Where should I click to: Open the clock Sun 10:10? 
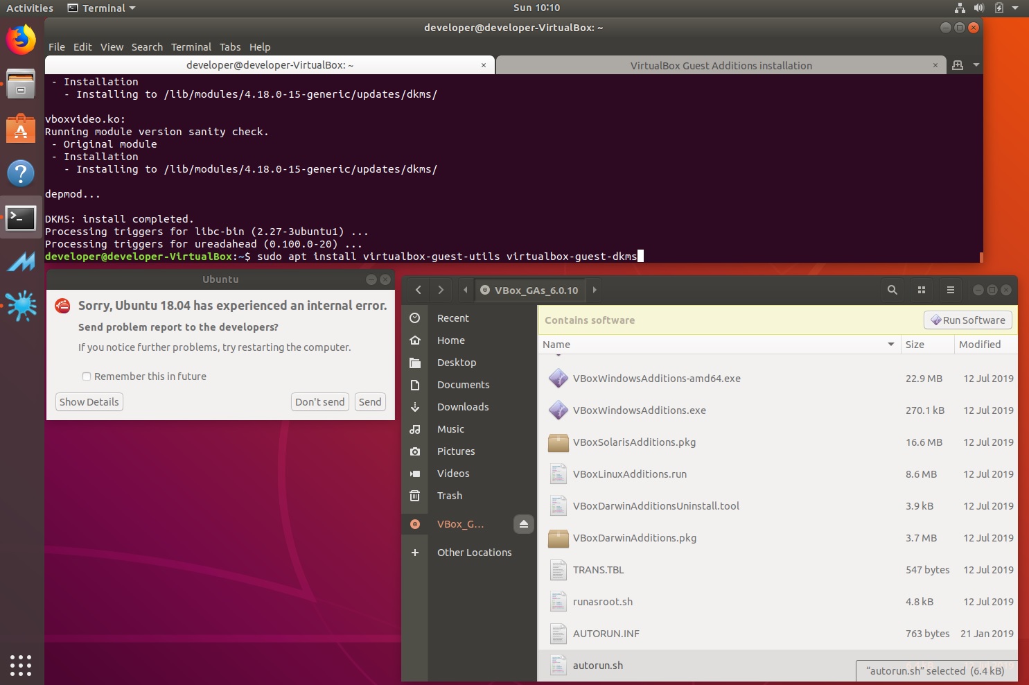[x=536, y=8]
